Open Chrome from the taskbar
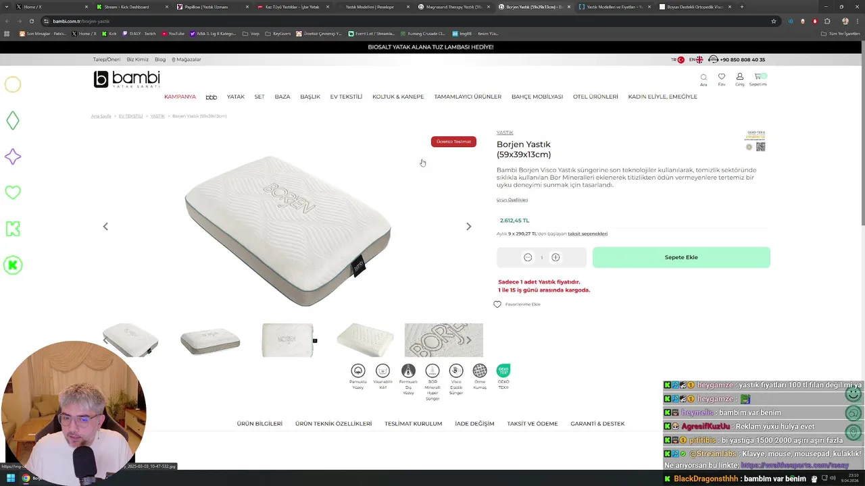 coord(26,479)
